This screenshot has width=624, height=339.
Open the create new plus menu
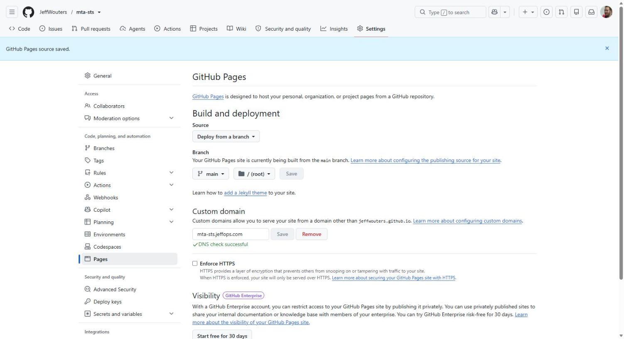click(528, 12)
